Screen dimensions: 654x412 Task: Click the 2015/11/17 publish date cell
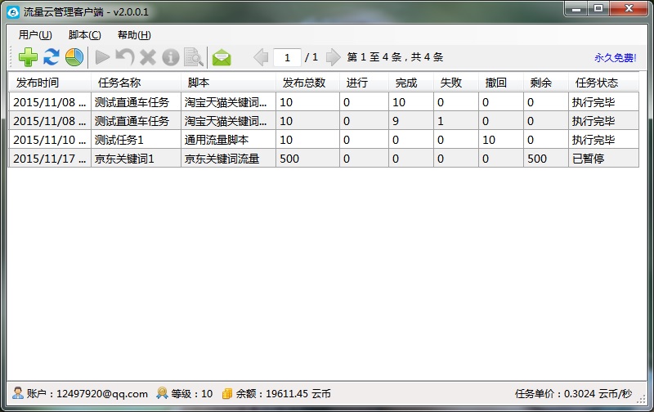point(50,159)
